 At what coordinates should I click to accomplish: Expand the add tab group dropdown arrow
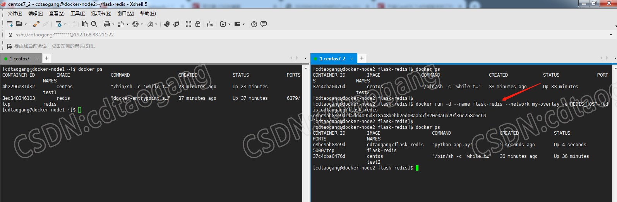point(229,24)
